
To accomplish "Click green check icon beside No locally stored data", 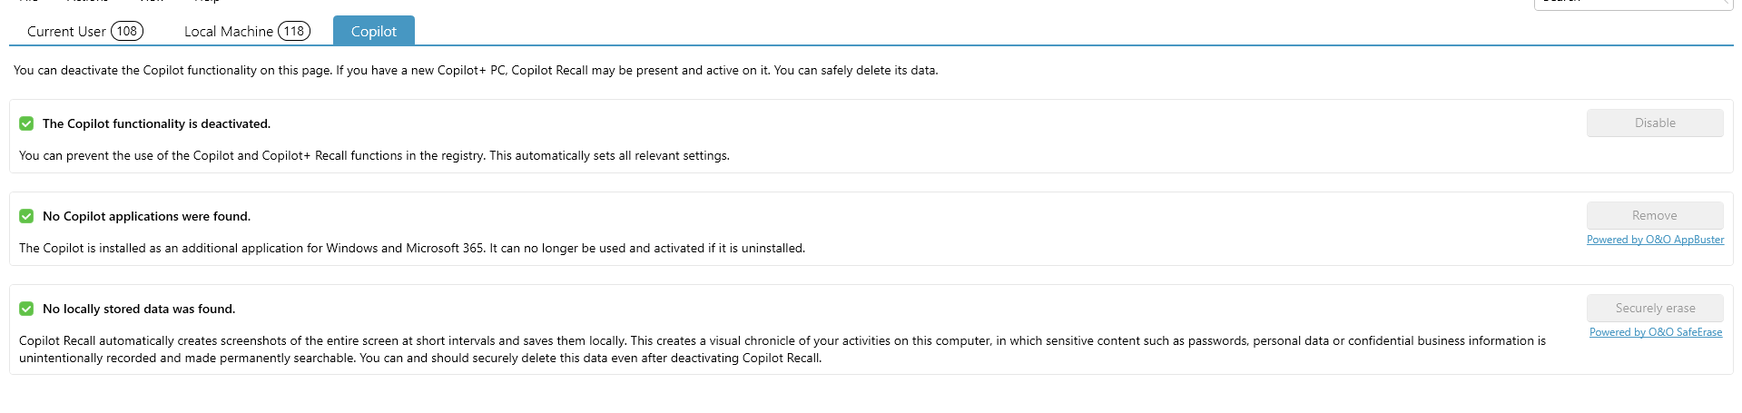I will click(26, 309).
